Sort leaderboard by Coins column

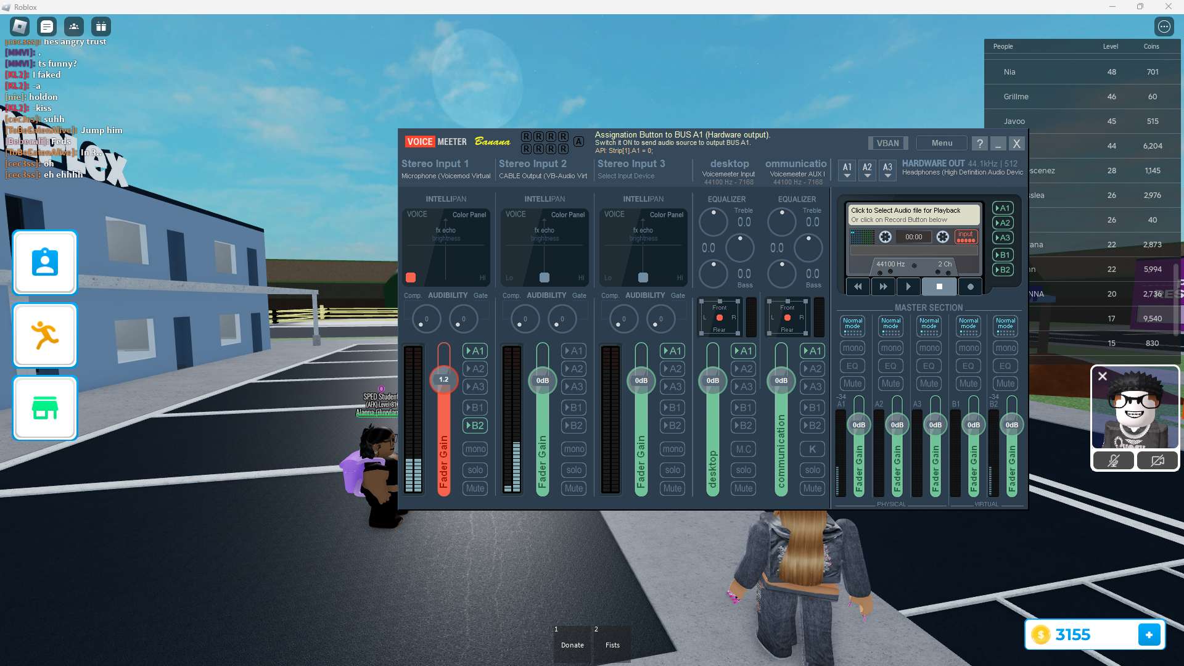1151,47
